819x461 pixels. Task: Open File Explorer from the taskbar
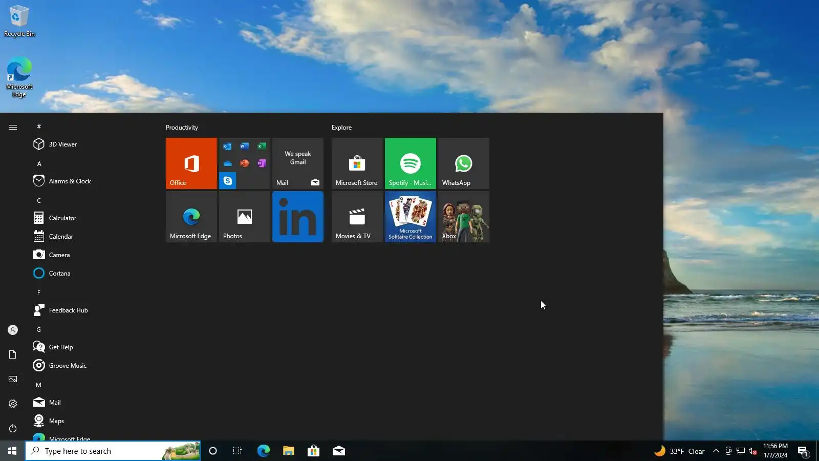[288, 451]
